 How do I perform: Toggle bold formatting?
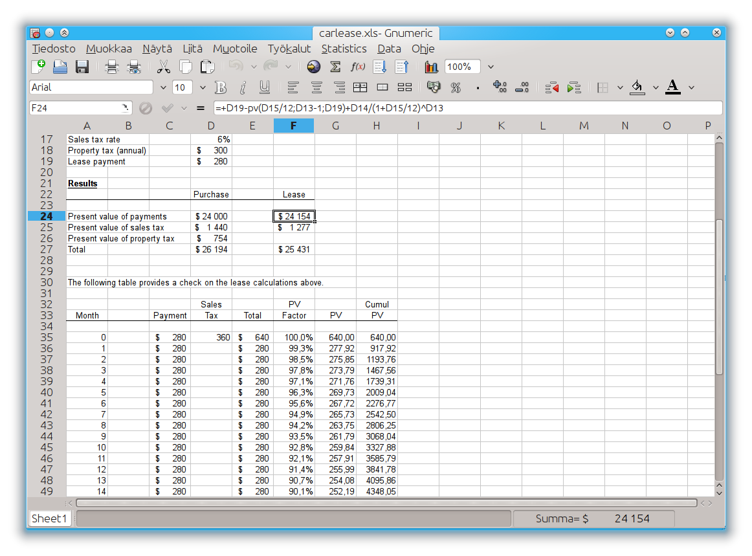[221, 87]
